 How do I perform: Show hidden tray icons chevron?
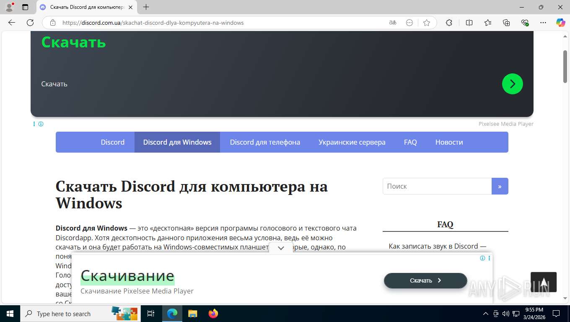click(486, 314)
